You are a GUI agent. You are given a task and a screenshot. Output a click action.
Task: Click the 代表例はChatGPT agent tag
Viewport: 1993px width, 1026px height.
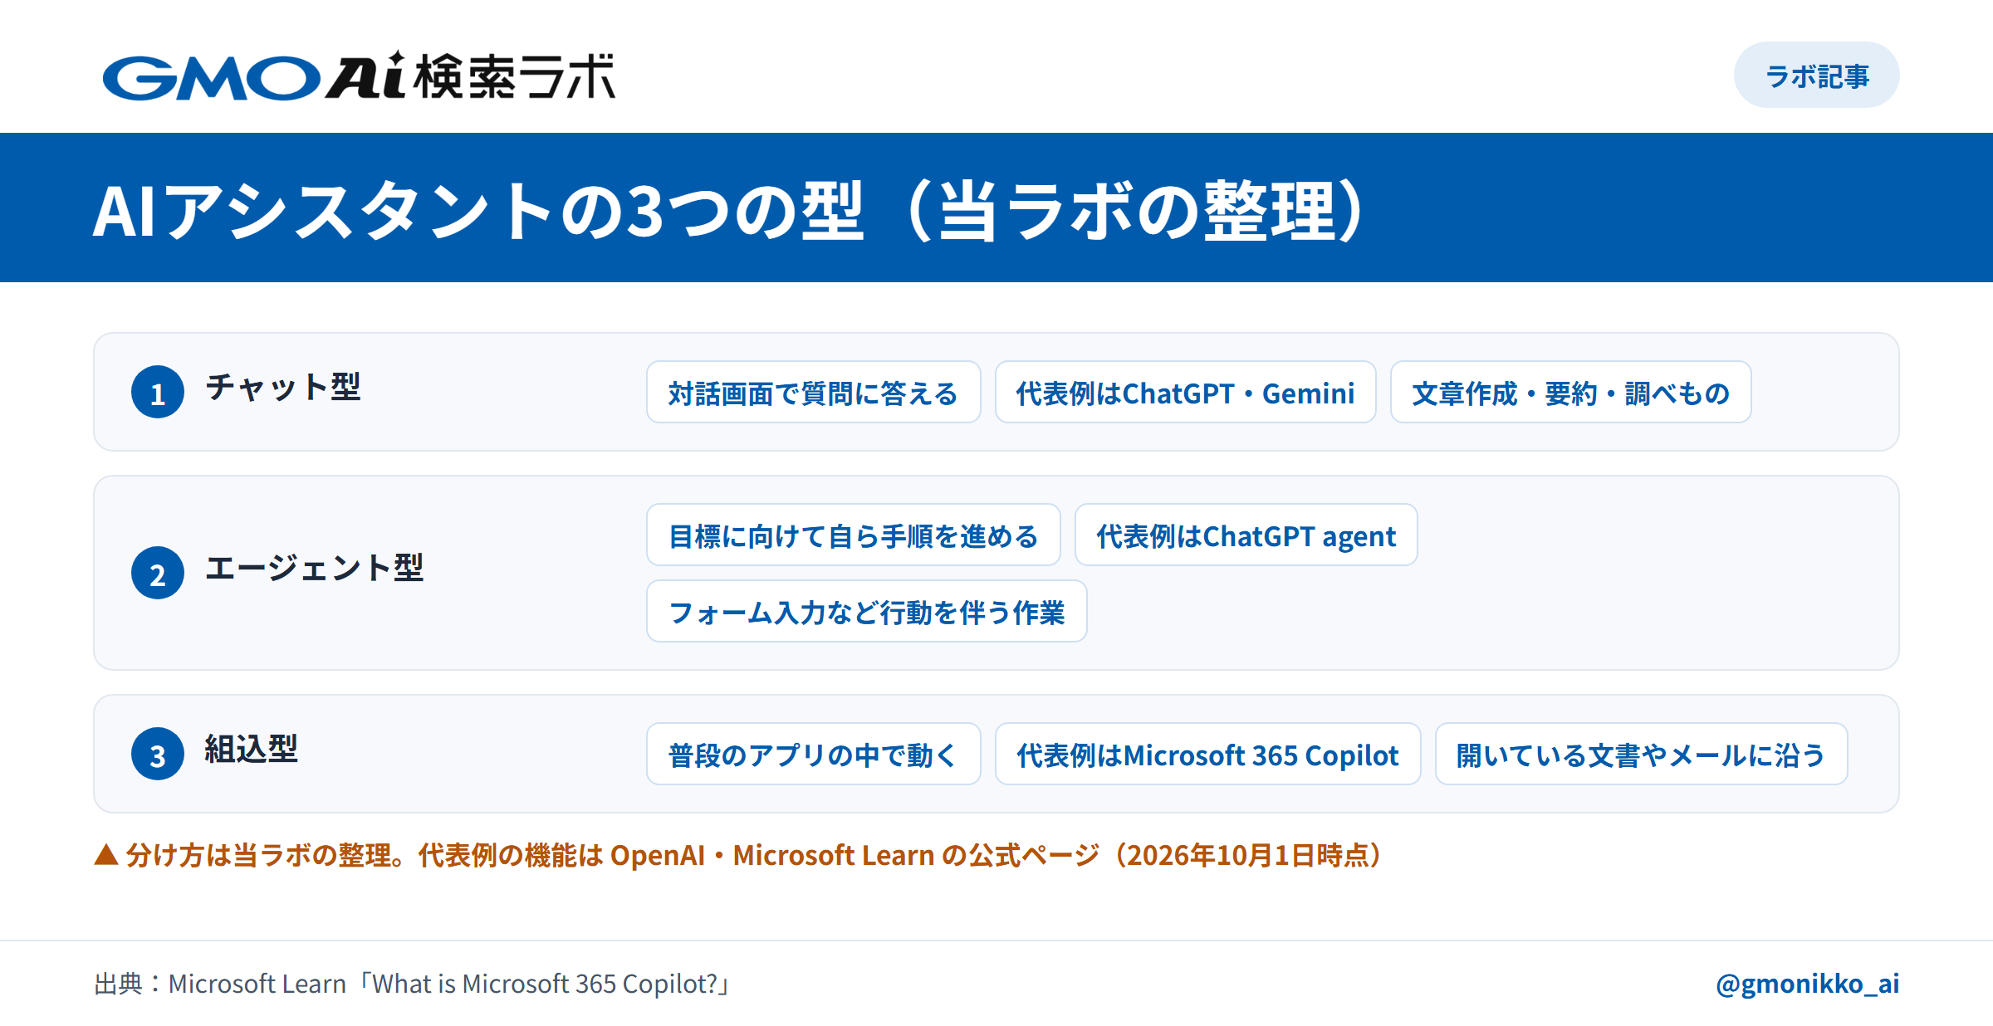click(1246, 535)
